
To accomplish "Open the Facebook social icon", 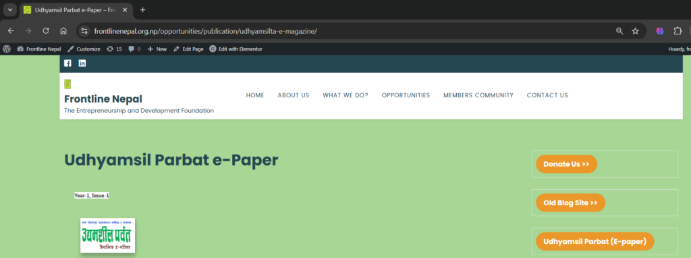I will pyautogui.click(x=67, y=63).
